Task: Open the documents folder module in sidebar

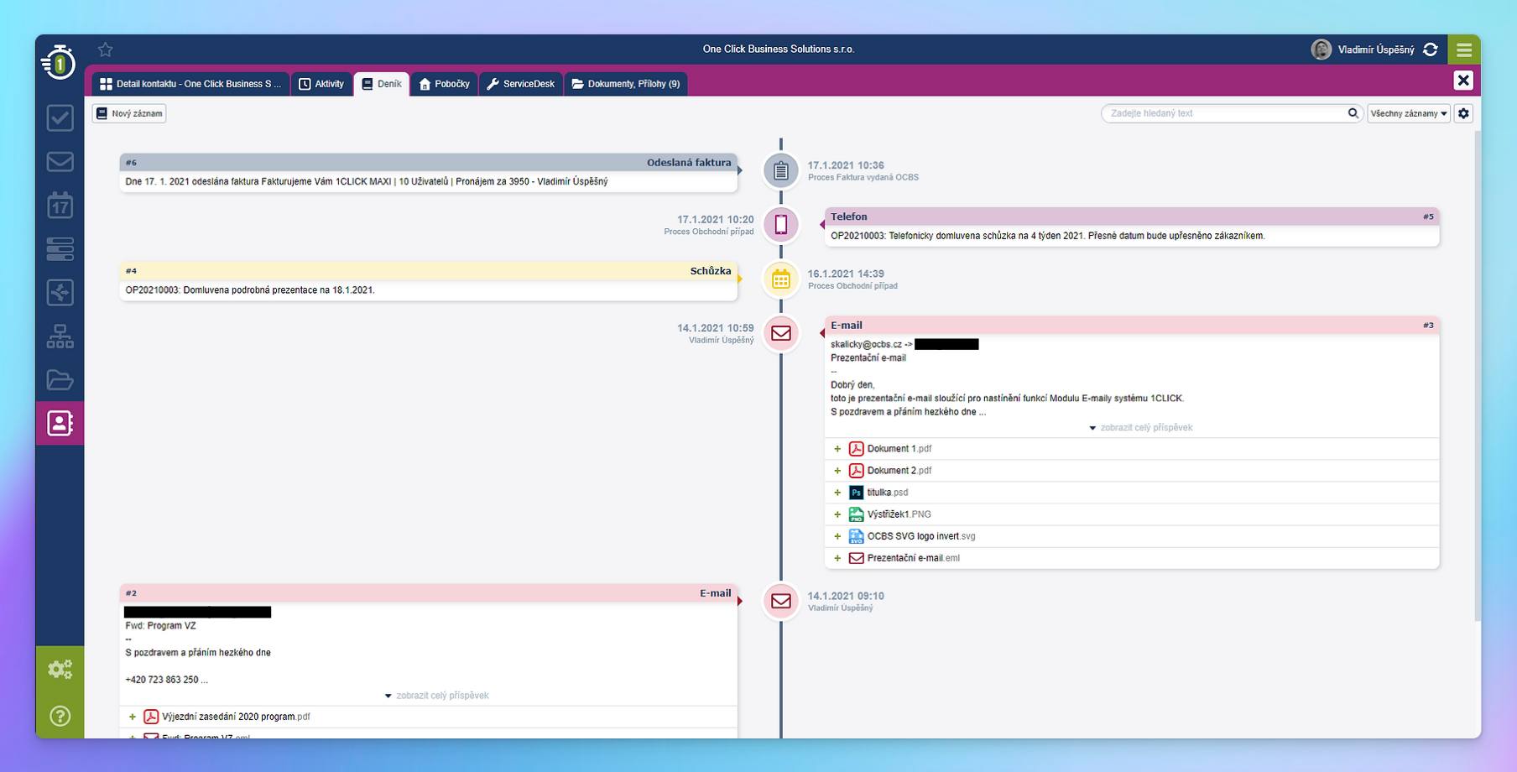Action: tap(60, 379)
